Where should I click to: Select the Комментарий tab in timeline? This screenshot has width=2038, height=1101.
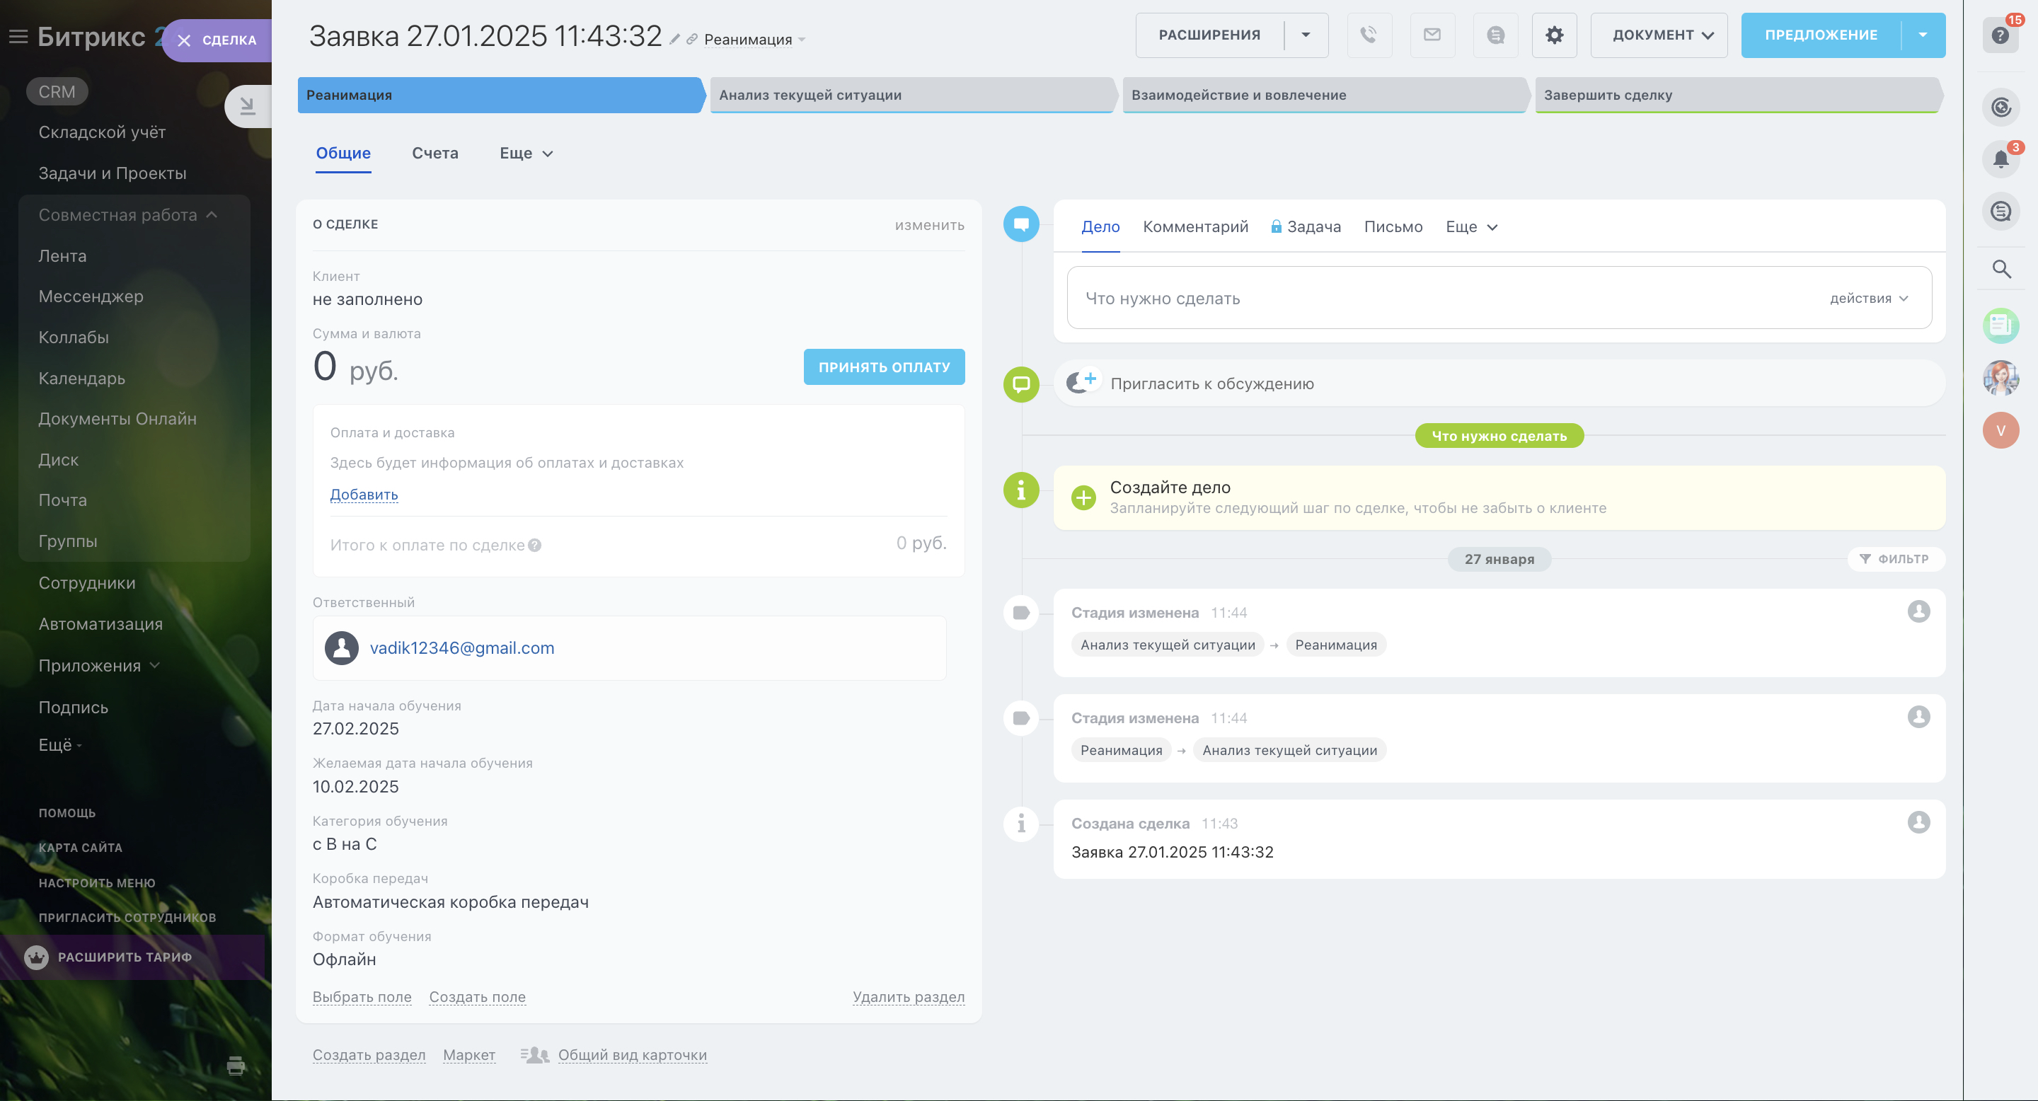[1194, 227]
